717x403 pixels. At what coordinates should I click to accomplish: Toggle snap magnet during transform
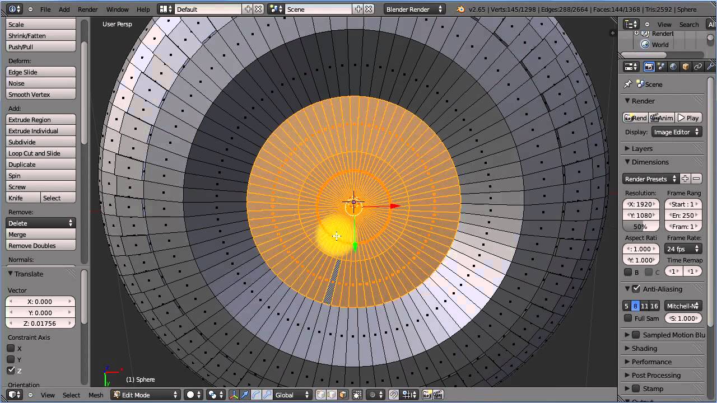coord(394,395)
